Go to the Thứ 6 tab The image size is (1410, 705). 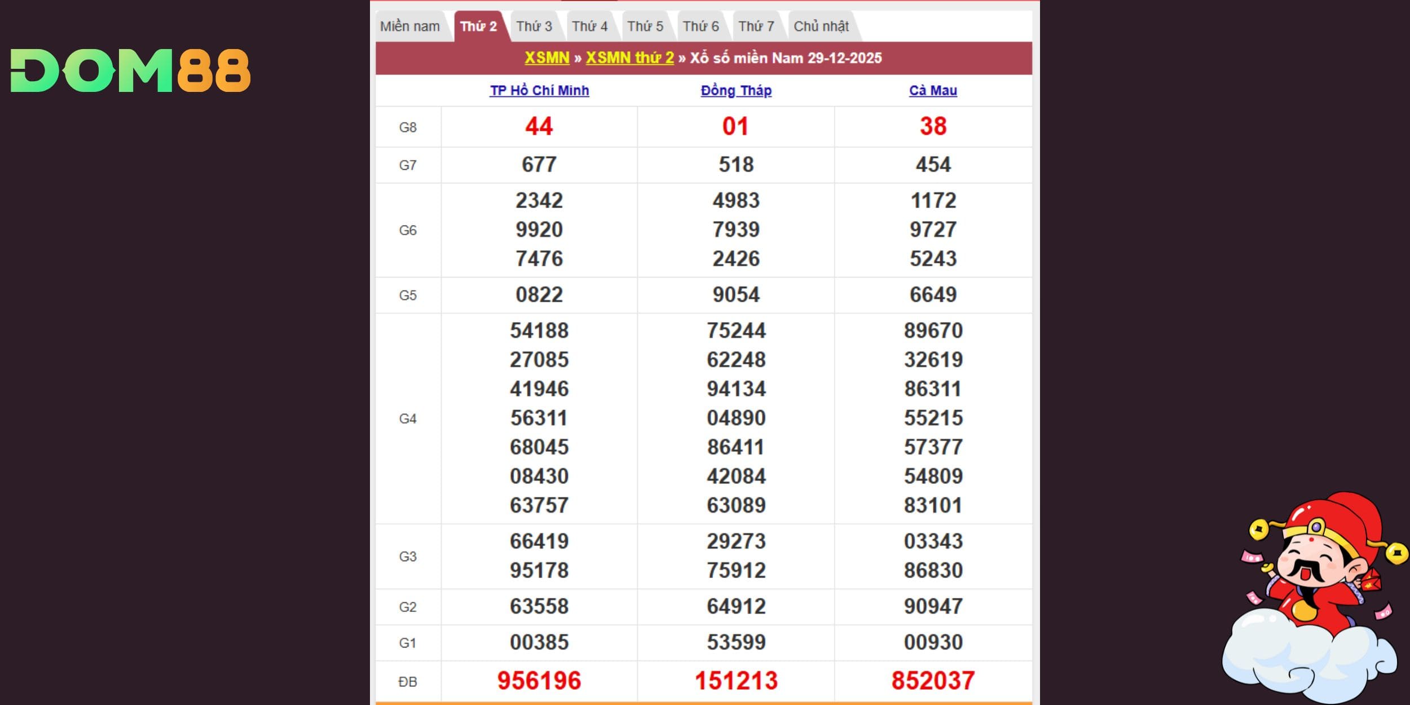pos(700,27)
